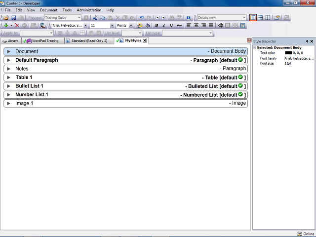Click the globe and monitor icon
This screenshot has height=237, width=316.
(43, 25)
